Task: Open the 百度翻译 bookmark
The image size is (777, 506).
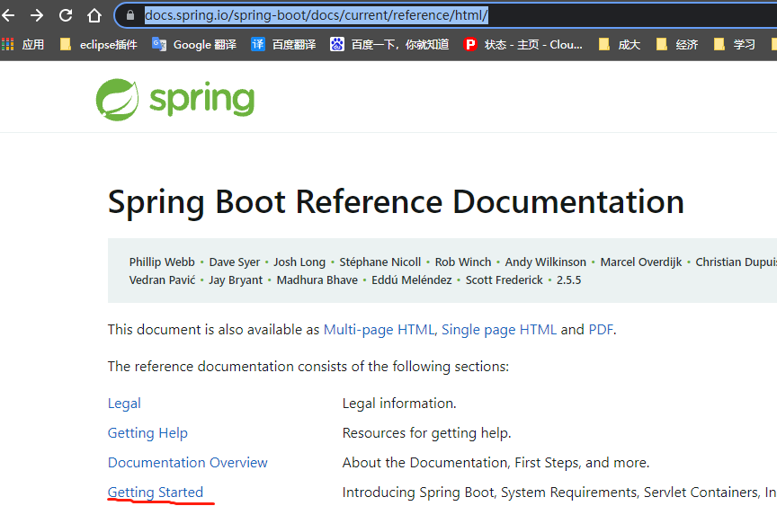Action: pyautogui.click(x=283, y=45)
